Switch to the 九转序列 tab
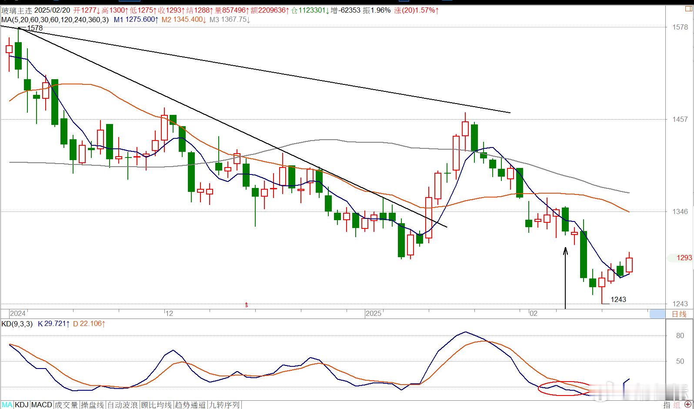The image size is (694, 409). coord(224,405)
